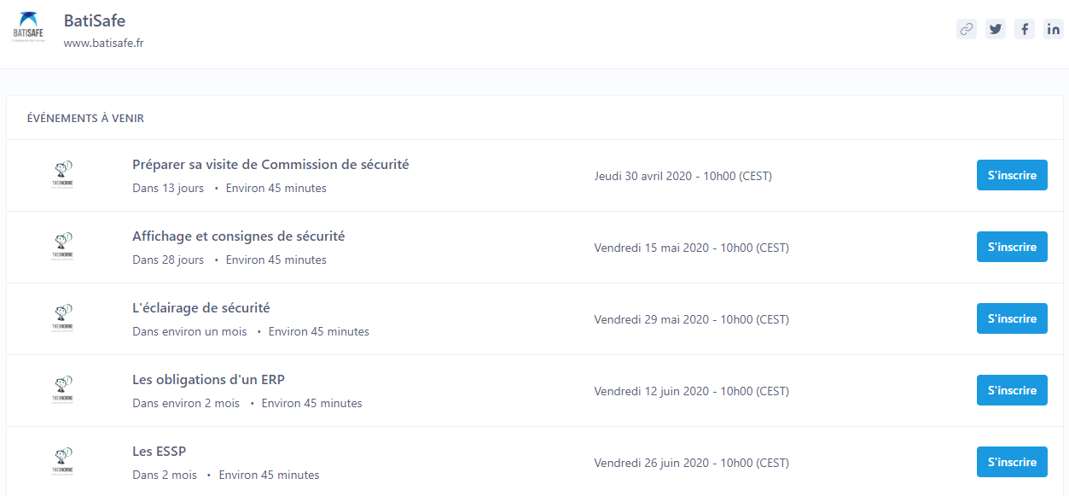The height and width of the screenshot is (496, 1069).
Task: S'inscrire to the 29 mai 2020 event
Action: coord(1012,318)
